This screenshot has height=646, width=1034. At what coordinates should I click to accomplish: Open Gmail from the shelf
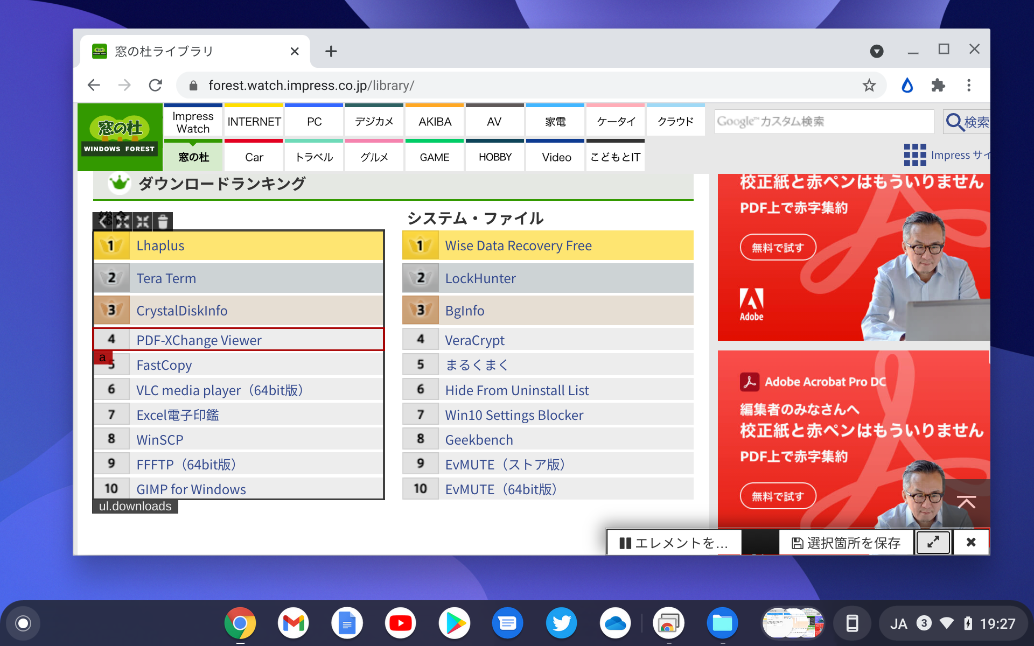(293, 623)
